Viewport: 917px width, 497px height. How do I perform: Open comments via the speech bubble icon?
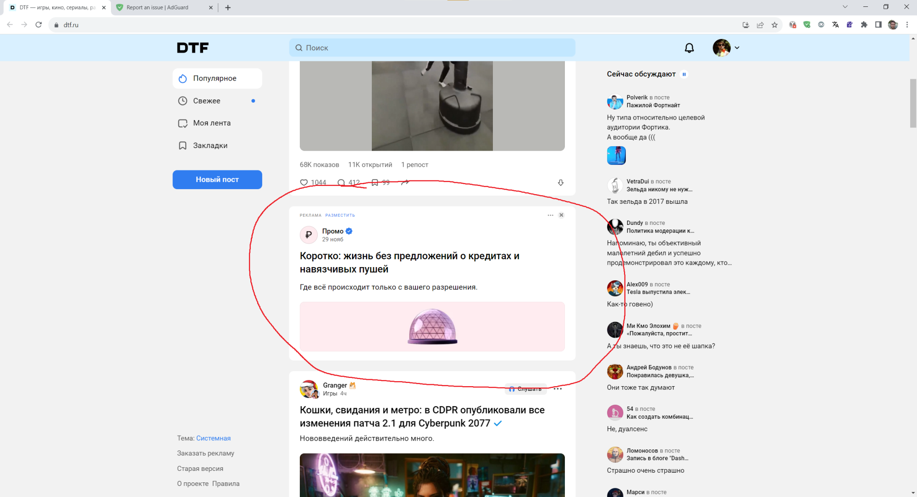342,182
